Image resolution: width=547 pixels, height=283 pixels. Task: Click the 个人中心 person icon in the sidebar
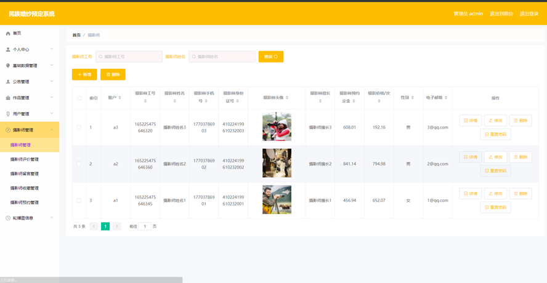click(8, 49)
